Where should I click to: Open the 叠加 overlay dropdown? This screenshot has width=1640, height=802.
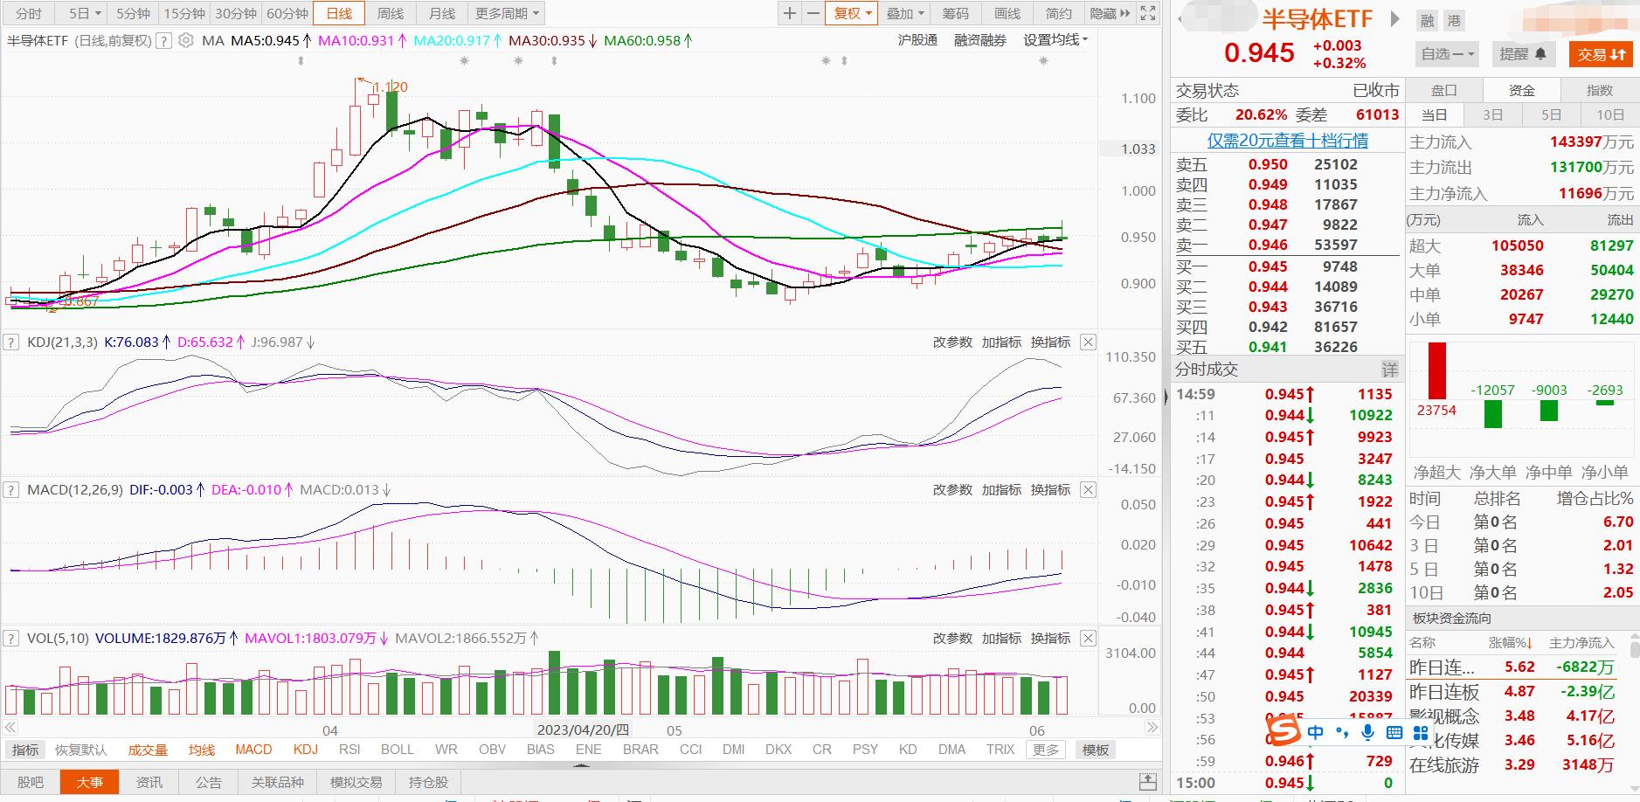[x=905, y=13]
